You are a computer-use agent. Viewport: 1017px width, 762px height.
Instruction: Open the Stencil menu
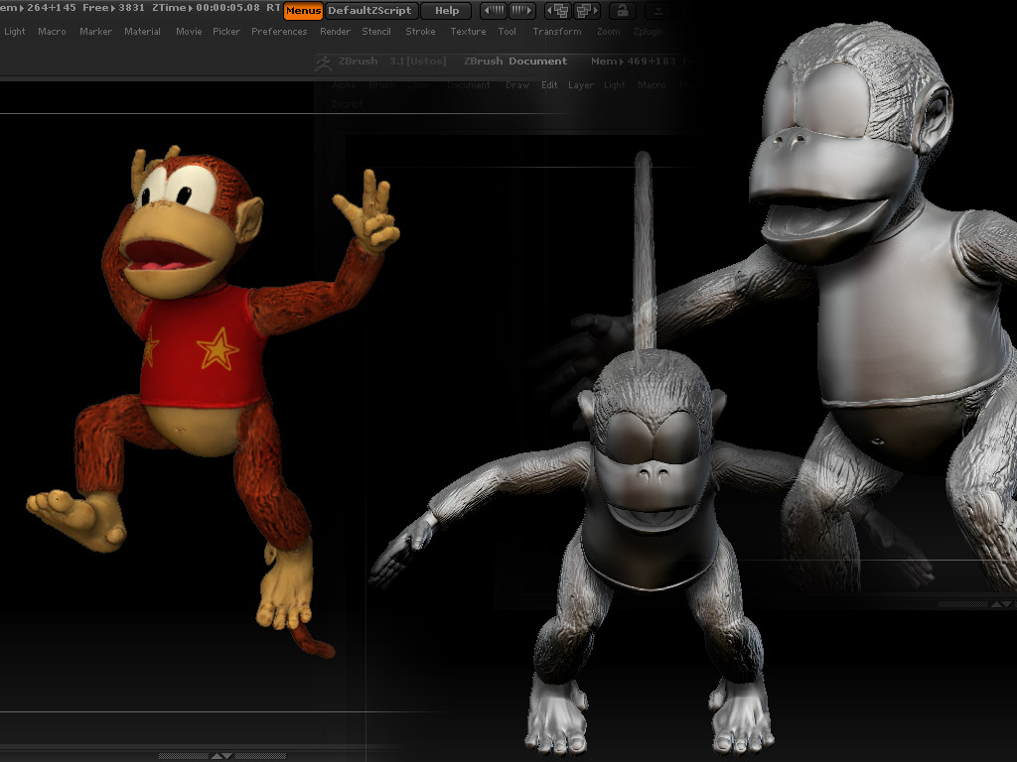[x=376, y=31]
